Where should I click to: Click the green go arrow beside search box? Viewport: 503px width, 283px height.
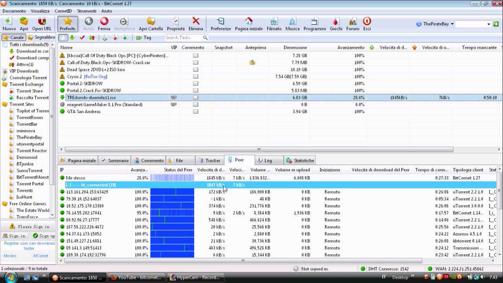tap(496, 24)
